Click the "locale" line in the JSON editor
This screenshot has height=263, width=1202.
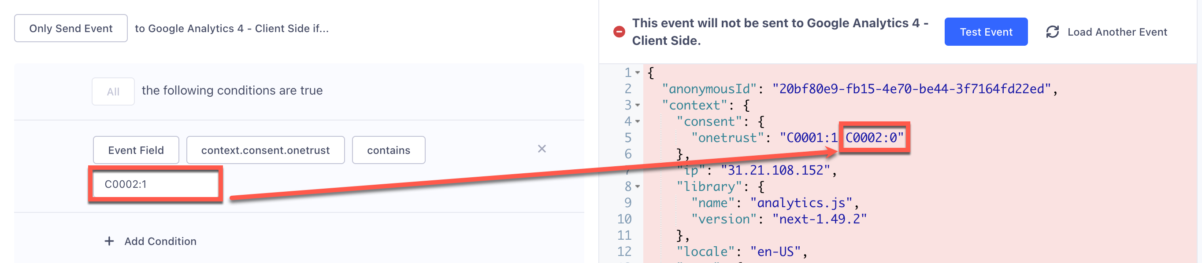point(741,252)
